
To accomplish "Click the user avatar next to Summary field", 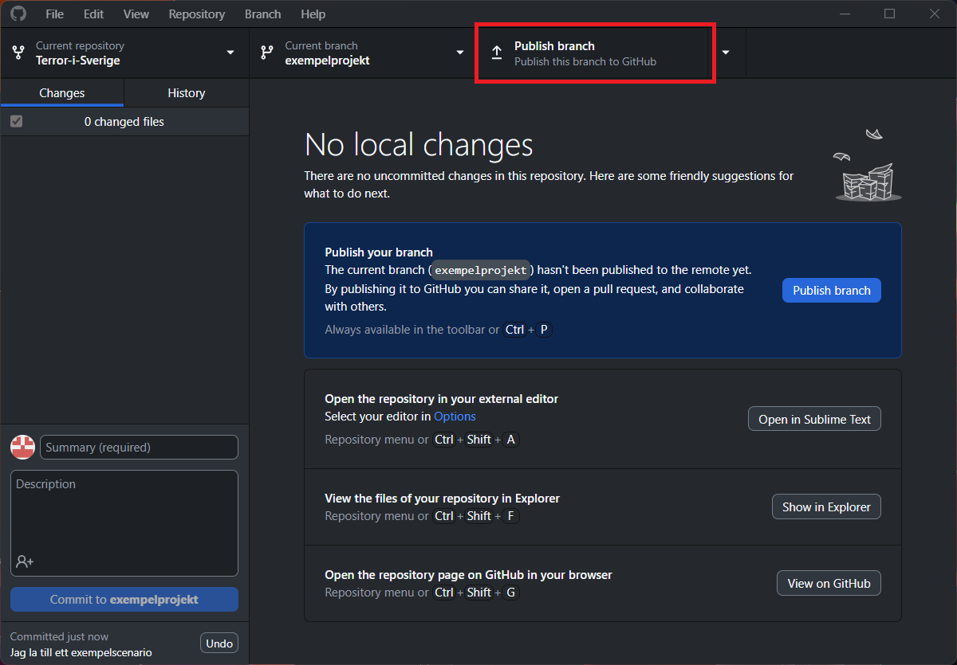I will pos(22,447).
